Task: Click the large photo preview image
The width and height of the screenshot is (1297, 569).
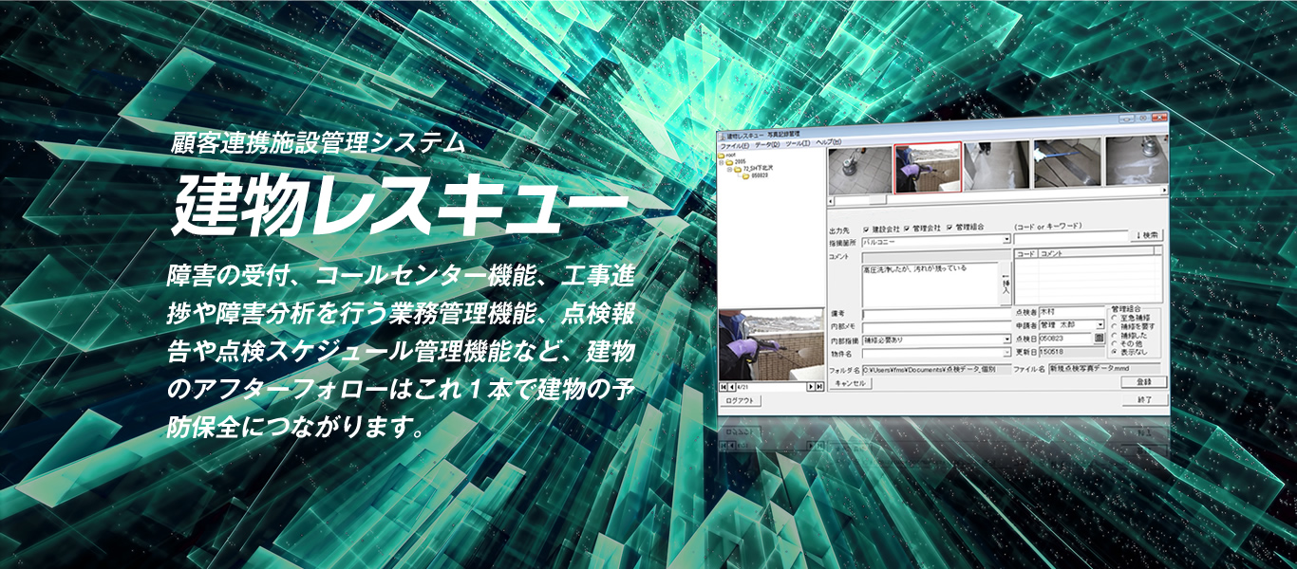Action: pos(771,344)
